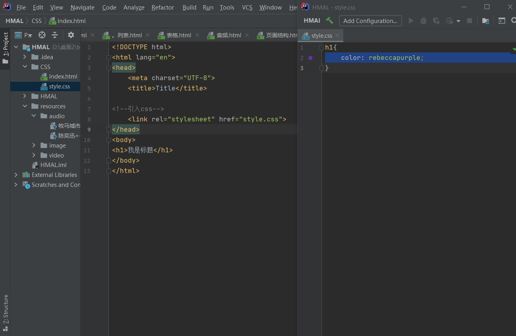The width and height of the screenshot is (516, 336).
Task: Open the Edit menu
Action: pyautogui.click(x=38, y=8)
